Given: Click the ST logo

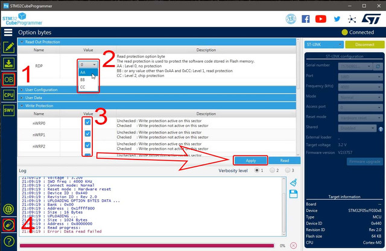Looking at the screenshot, I should coord(372,19).
